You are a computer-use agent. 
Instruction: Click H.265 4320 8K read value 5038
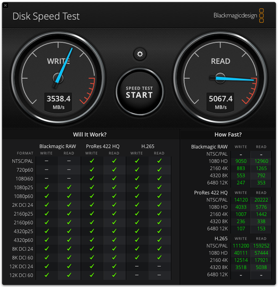(261, 267)
